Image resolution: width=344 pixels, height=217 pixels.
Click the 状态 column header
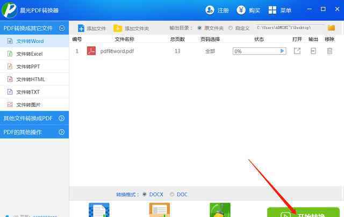pyautogui.click(x=259, y=39)
